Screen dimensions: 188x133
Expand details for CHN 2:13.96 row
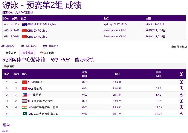click(181, 82)
